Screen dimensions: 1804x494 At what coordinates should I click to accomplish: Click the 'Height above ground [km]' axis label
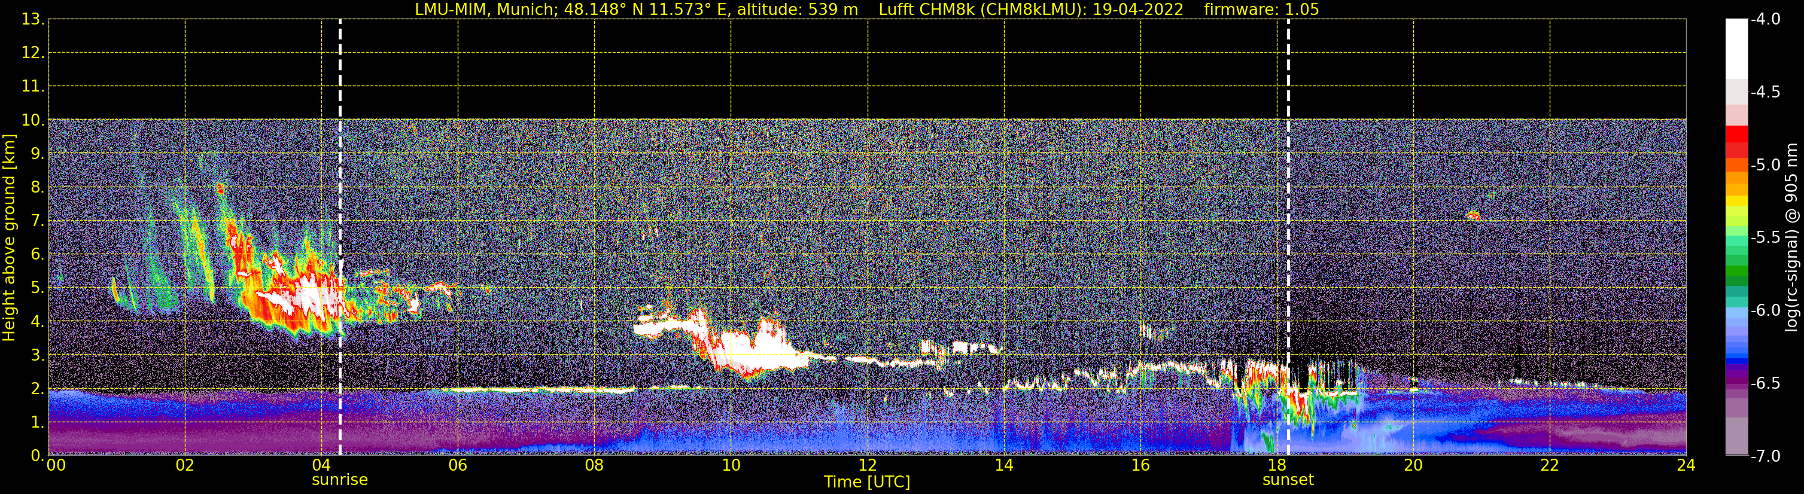click(x=8, y=238)
